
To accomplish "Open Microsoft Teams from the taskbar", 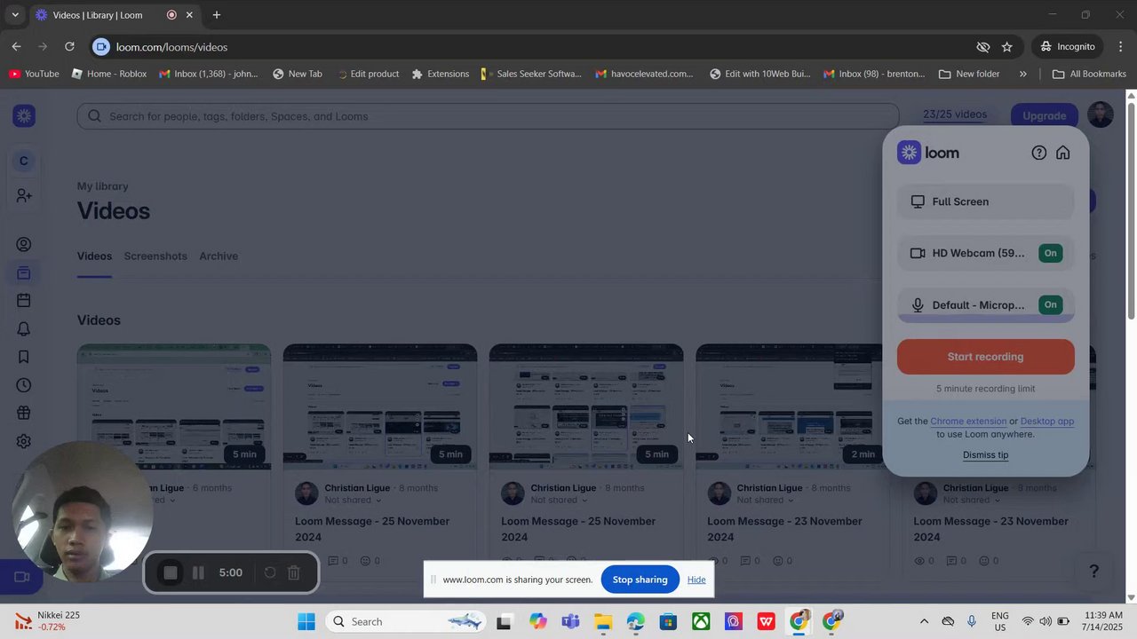I will pos(570,621).
